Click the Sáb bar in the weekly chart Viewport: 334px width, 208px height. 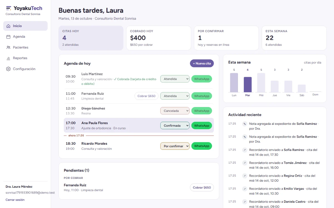pos(302,88)
